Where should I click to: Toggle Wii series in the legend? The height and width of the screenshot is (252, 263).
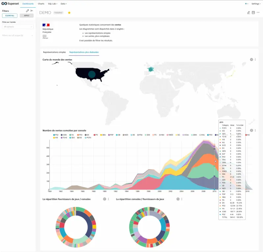[x=72, y=135]
